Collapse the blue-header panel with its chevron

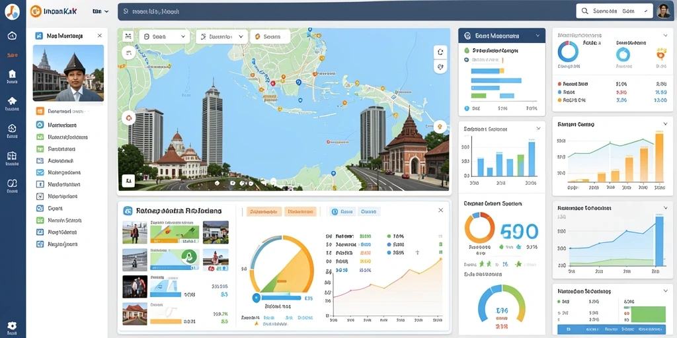[x=538, y=36]
